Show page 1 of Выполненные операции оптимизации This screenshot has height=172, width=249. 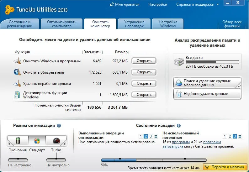point(141,136)
